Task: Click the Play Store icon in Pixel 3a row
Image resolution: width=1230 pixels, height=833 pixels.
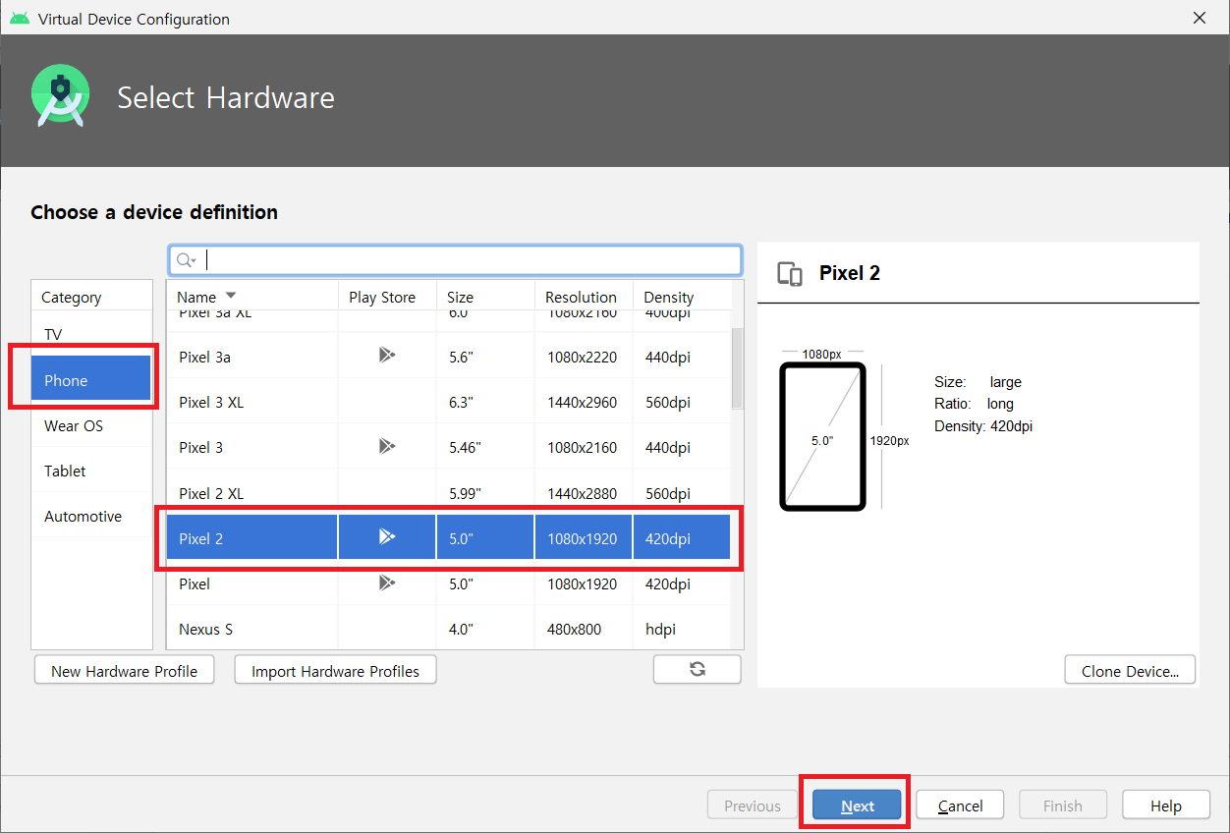Action: 387,356
